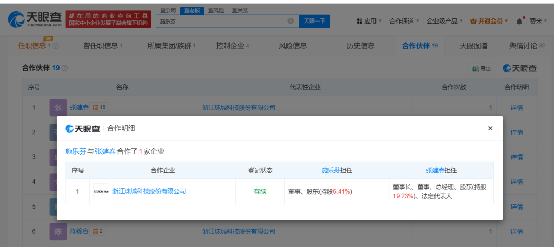Select the 查风险 search tab
The image size is (554, 247).
point(215,10)
